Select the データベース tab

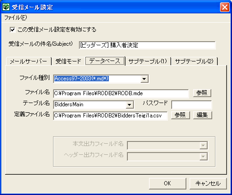[x=105, y=61]
